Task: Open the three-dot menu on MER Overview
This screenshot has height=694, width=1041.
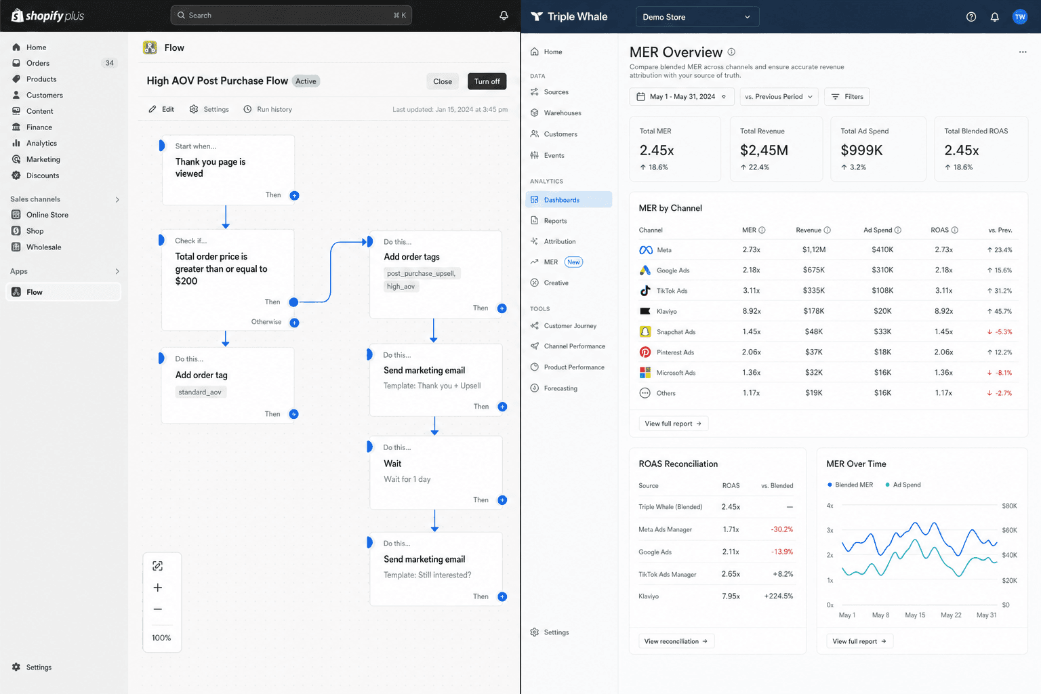Action: [x=1023, y=52]
